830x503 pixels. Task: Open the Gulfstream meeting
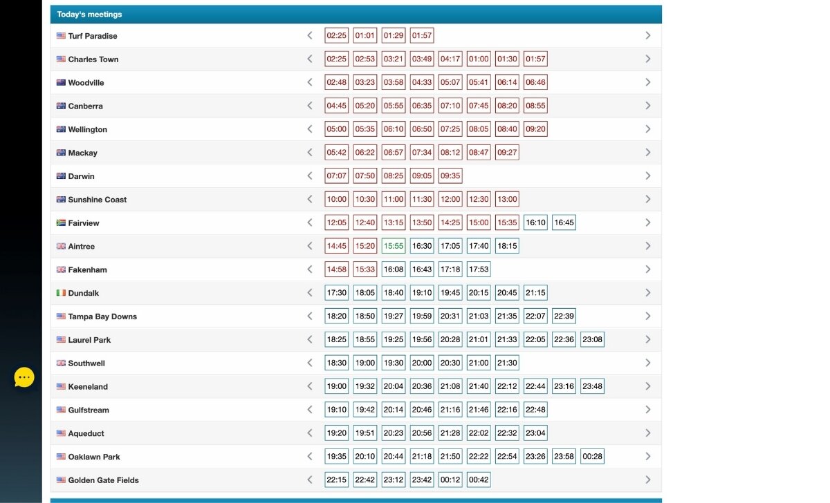pyautogui.click(x=89, y=410)
